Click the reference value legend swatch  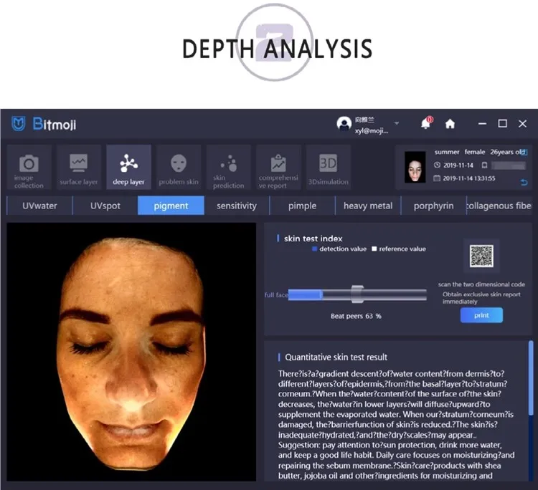(374, 249)
